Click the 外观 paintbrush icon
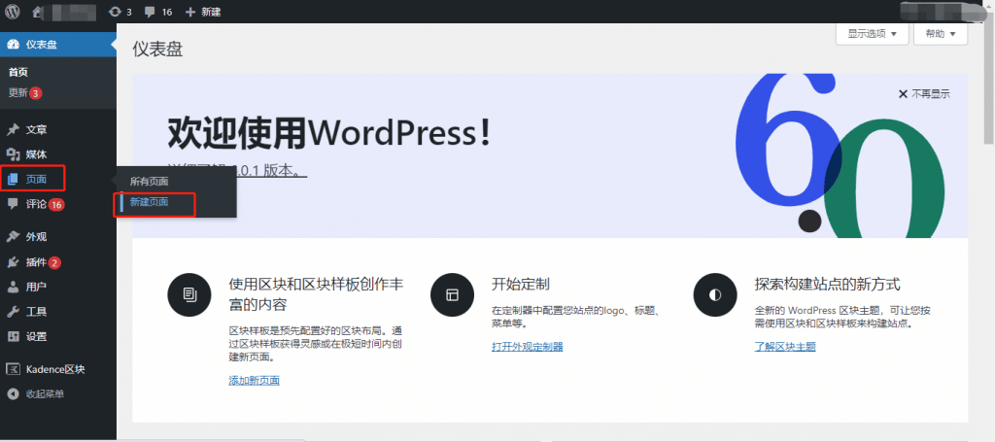Viewport: 995px width, 442px height. (x=13, y=237)
